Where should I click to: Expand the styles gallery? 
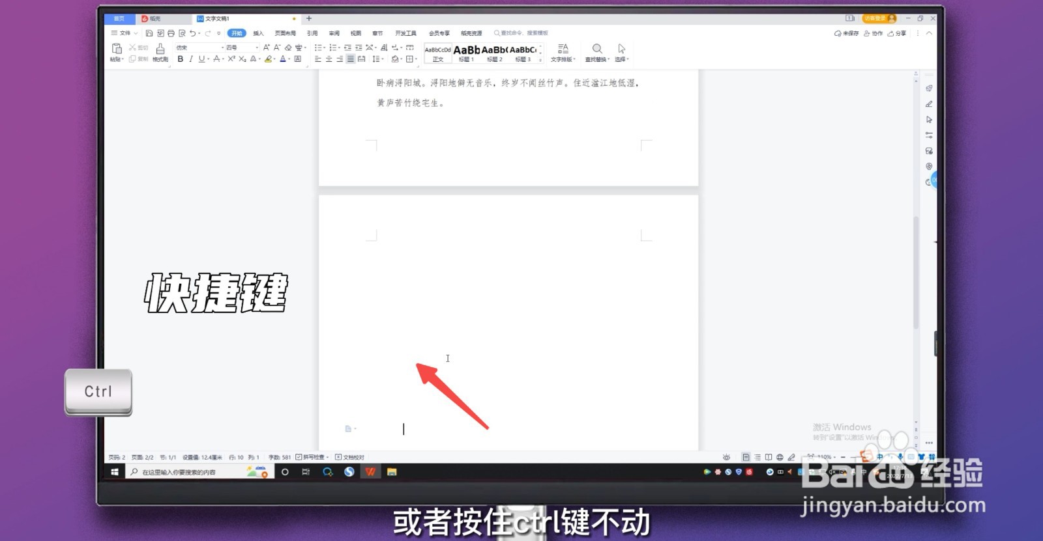click(x=540, y=60)
